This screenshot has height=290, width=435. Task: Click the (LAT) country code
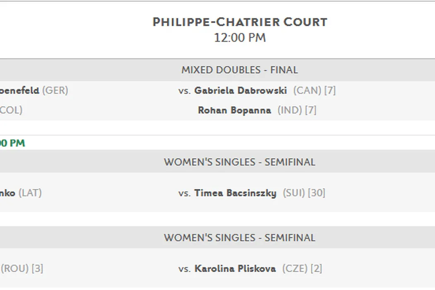click(x=30, y=193)
